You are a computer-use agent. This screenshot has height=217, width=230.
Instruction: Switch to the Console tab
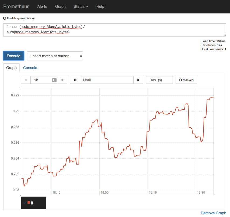(x=30, y=68)
